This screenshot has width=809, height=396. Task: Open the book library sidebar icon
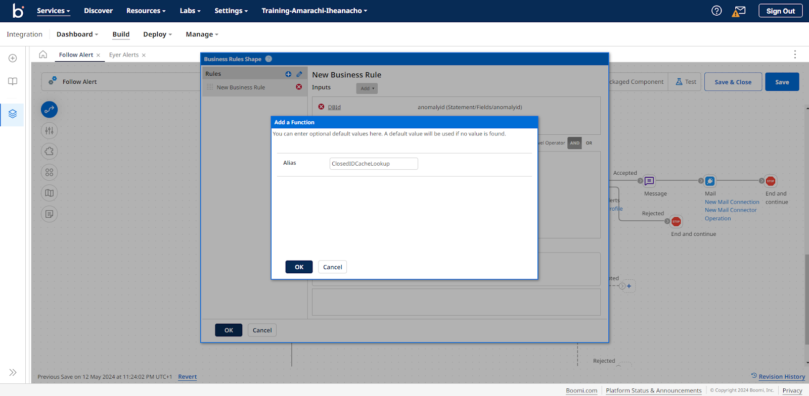tap(13, 81)
